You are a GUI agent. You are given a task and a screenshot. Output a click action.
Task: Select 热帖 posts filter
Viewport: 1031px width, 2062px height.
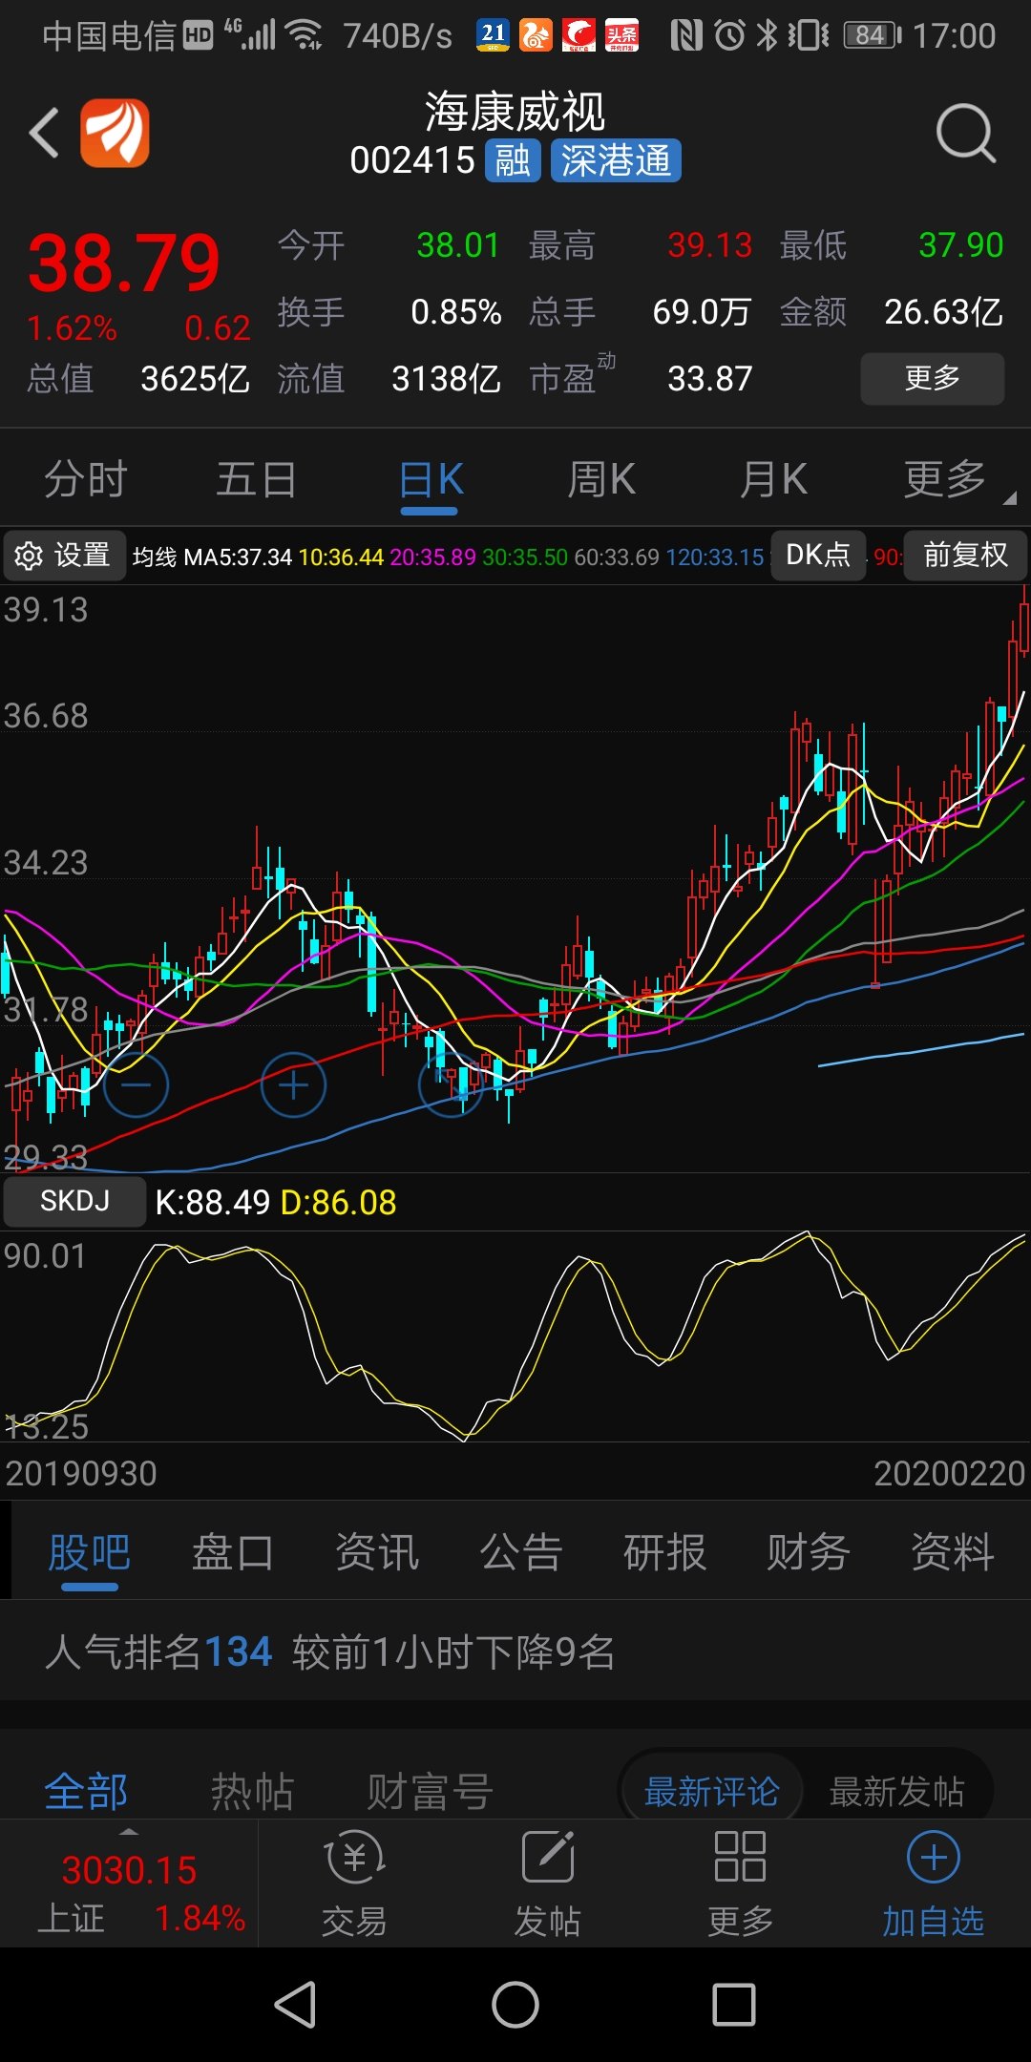coord(252,1792)
